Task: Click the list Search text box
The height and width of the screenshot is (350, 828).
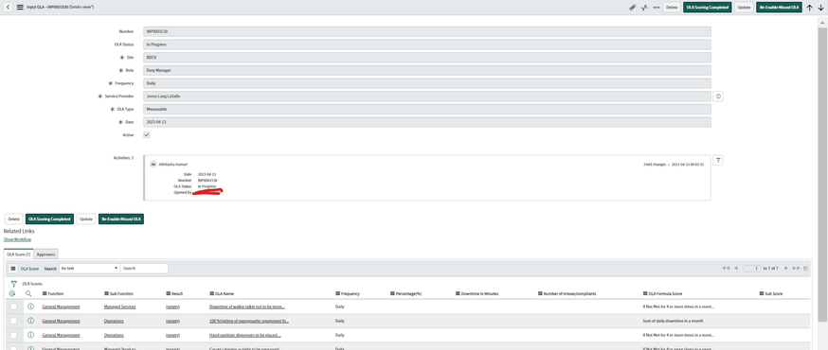Action: tap(144, 269)
